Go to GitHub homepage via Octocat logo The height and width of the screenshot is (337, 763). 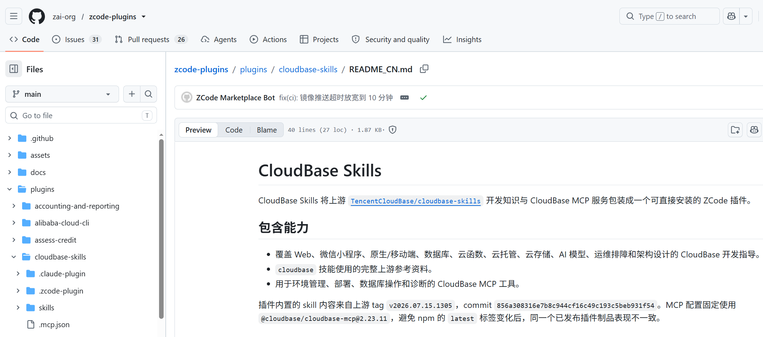point(37,16)
